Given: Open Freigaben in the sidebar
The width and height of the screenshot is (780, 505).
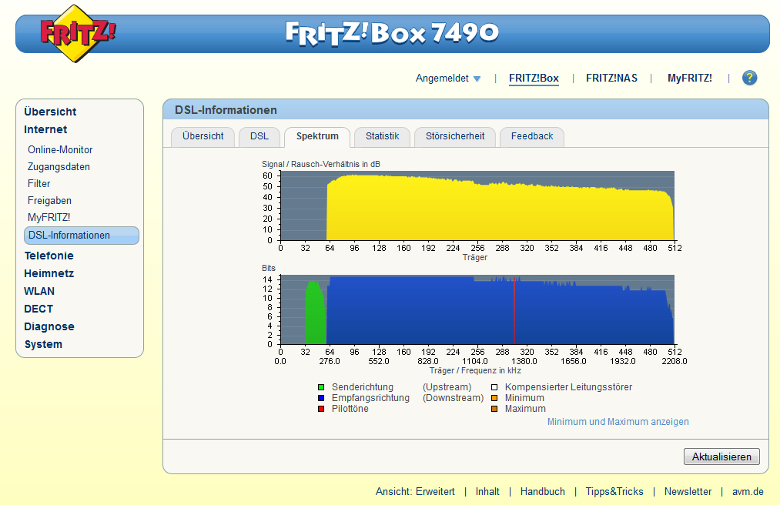Looking at the screenshot, I should click(x=49, y=200).
